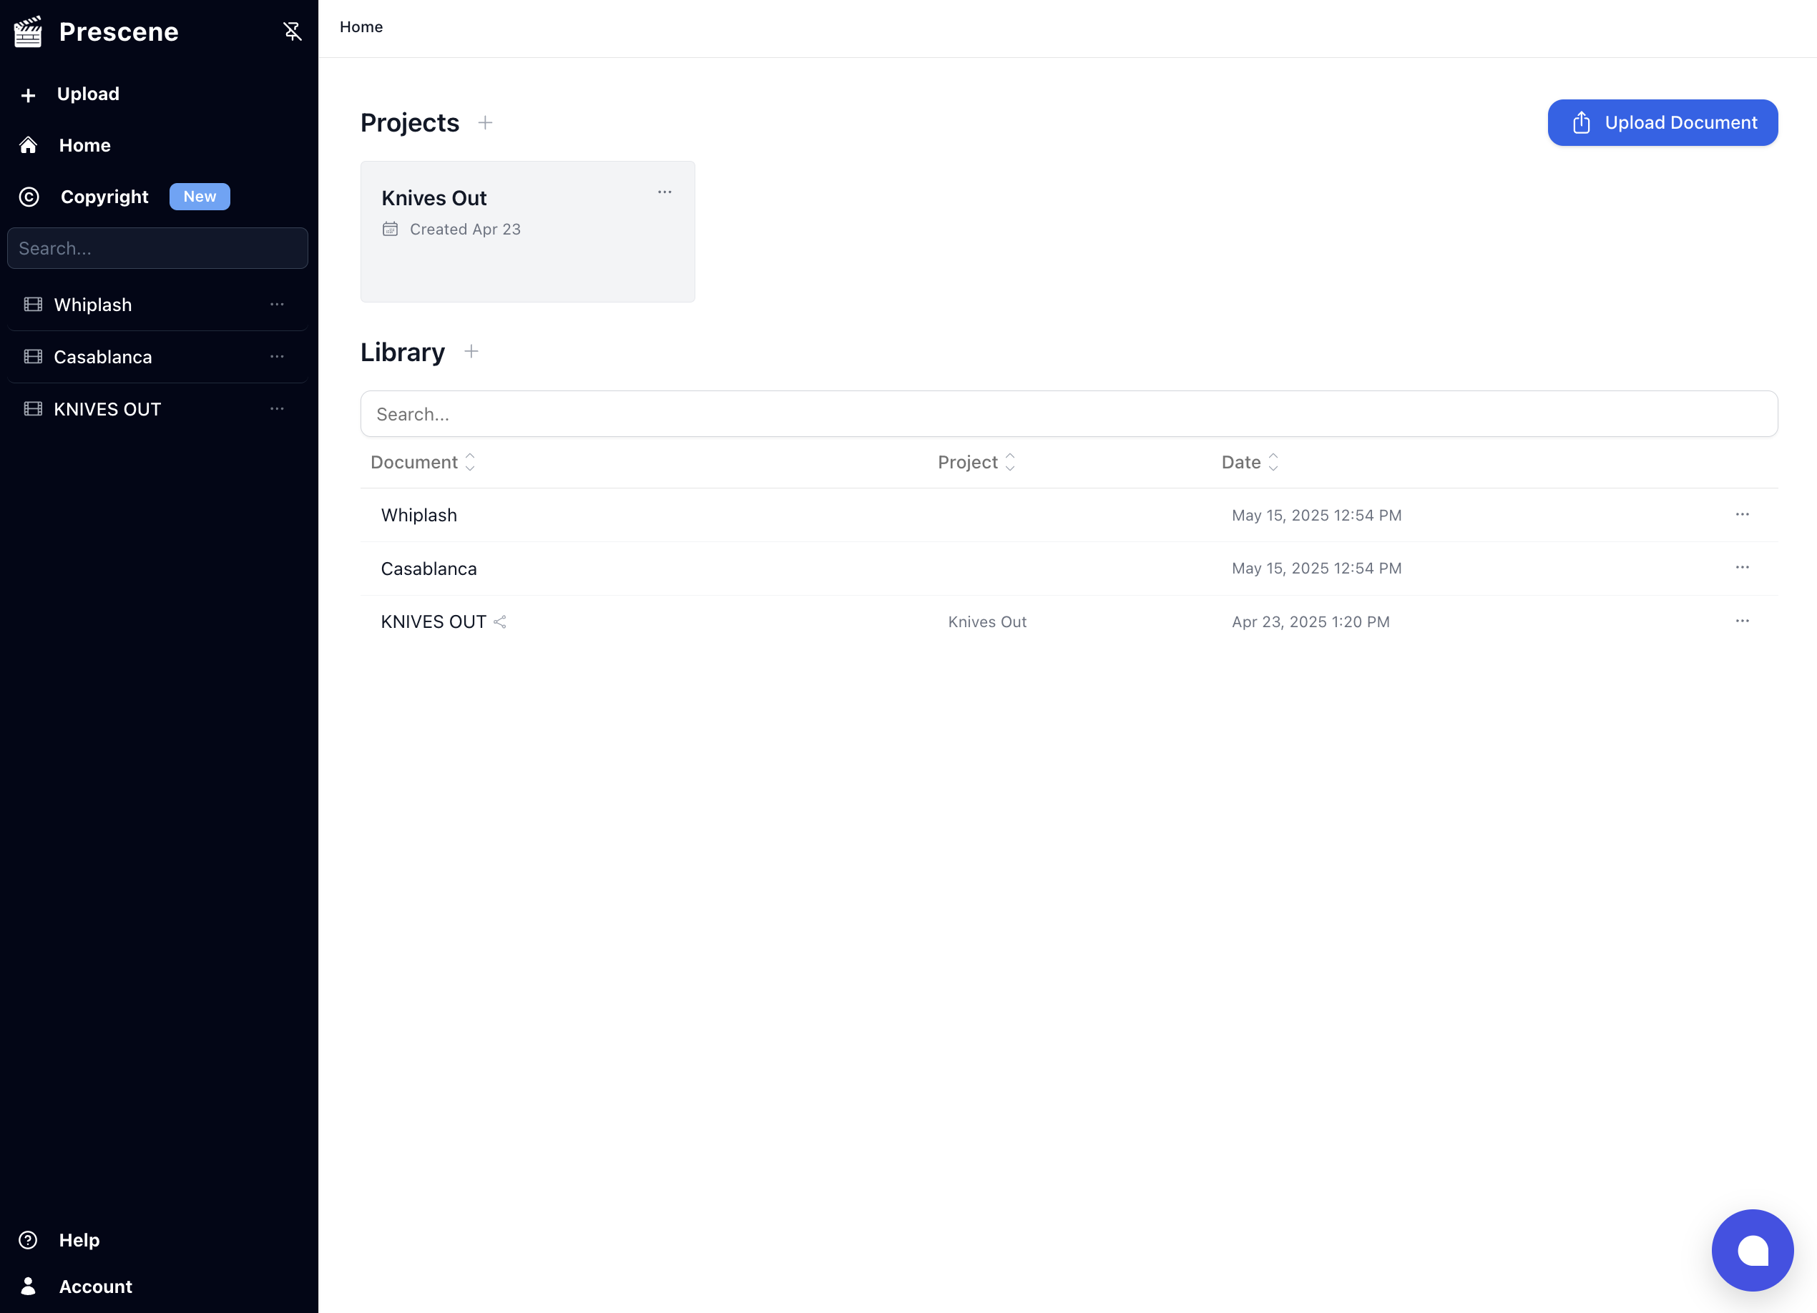Open Help via the question mark icon
Screen dimensions: 1817x1313
click(29, 1239)
